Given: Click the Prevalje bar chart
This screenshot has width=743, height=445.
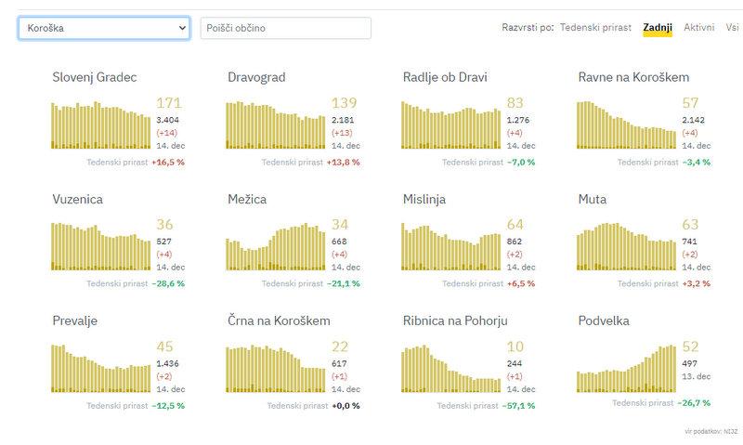Looking at the screenshot, I should [x=100, y=369].
